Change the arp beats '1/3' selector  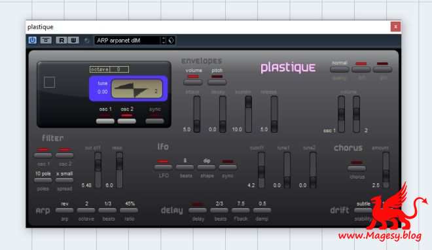(108, 210)
